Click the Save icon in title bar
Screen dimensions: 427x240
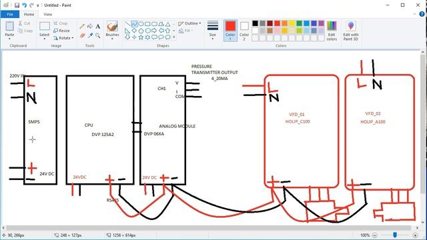tap(17, 5)
